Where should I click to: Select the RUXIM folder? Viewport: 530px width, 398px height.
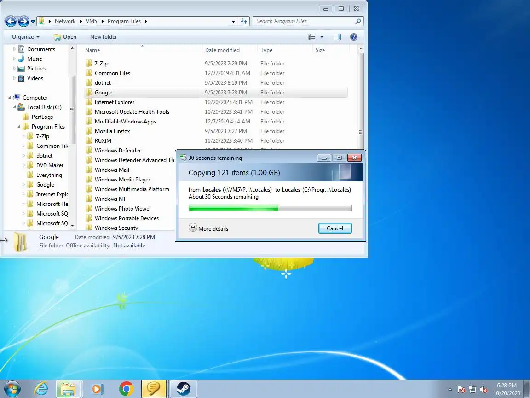(103, 141)
